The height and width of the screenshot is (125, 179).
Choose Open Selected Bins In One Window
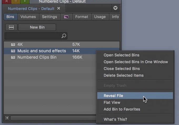(x=135, y=62)
